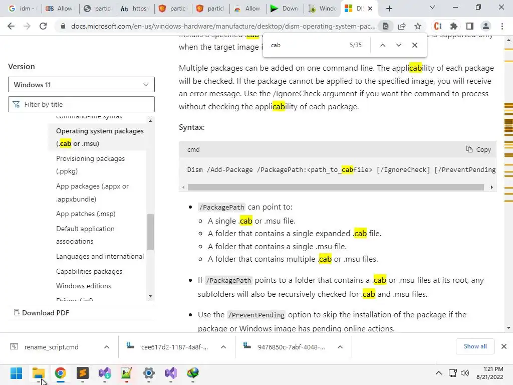
Task: Switch to the first 'Allow' tab
Action: (x=60, y=9)
